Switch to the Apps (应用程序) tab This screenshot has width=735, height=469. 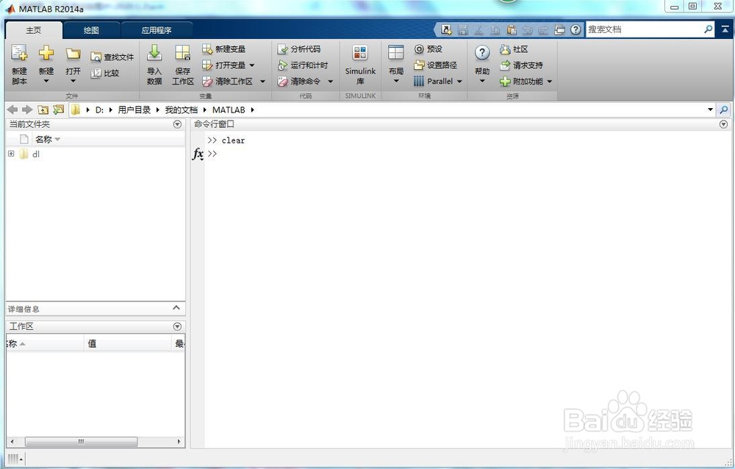tap(157, 30)
